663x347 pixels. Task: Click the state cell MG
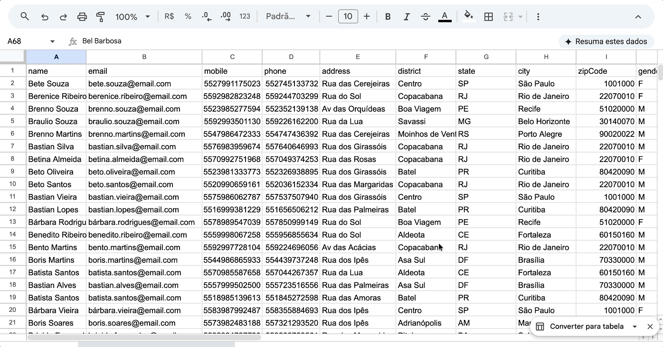pyautogui.click(x=486, y=121)
